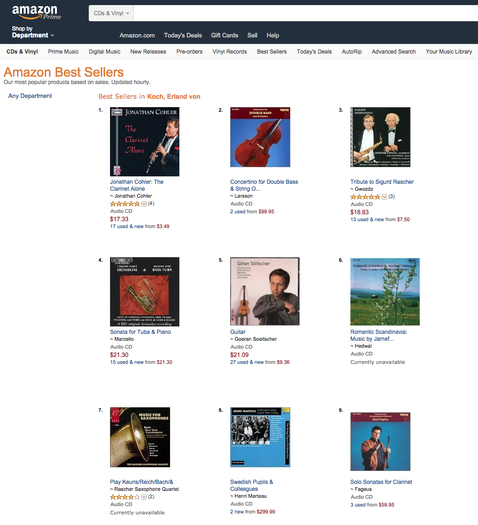478x525 pixels.
Task: Open the CDs & Vinyl search category dropdown
Action: pos(111,13)
